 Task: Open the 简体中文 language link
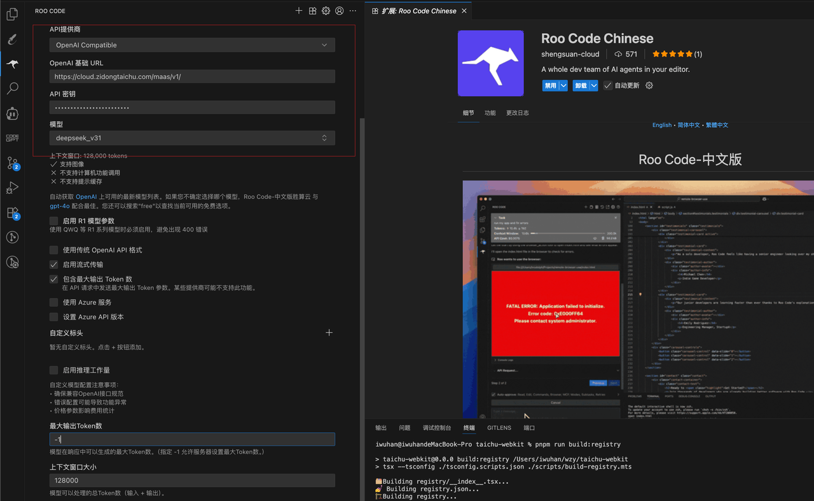688,125
